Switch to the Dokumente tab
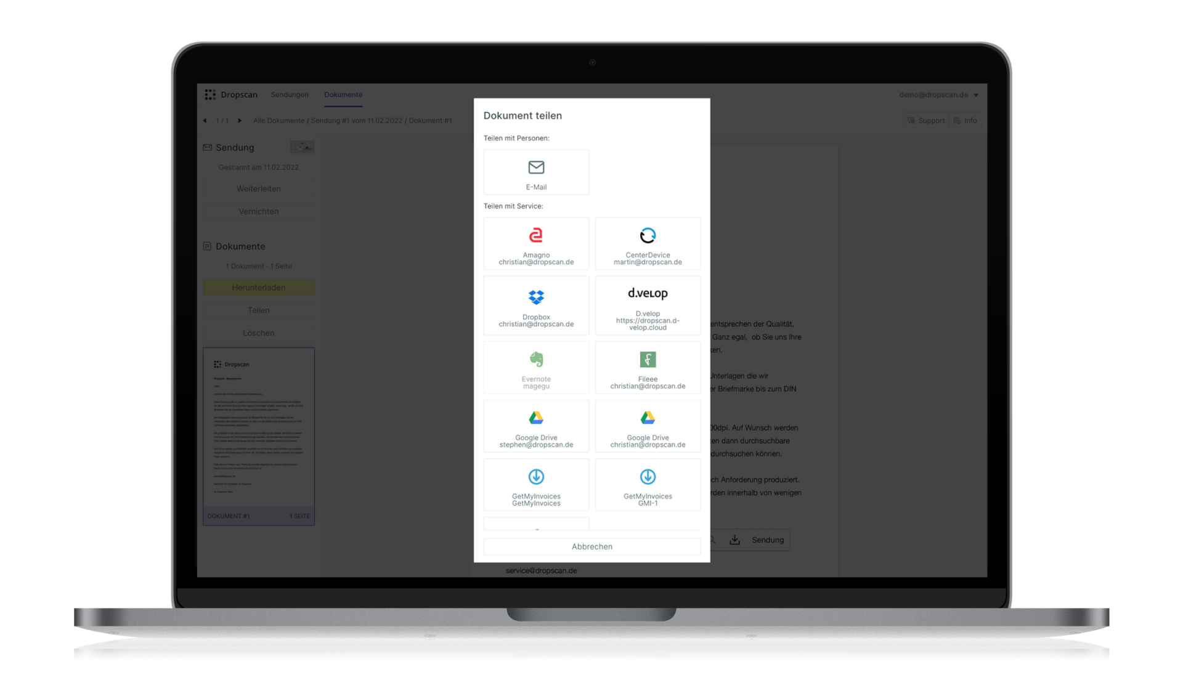Screen dimensions: 1183x680 point(343,94)
